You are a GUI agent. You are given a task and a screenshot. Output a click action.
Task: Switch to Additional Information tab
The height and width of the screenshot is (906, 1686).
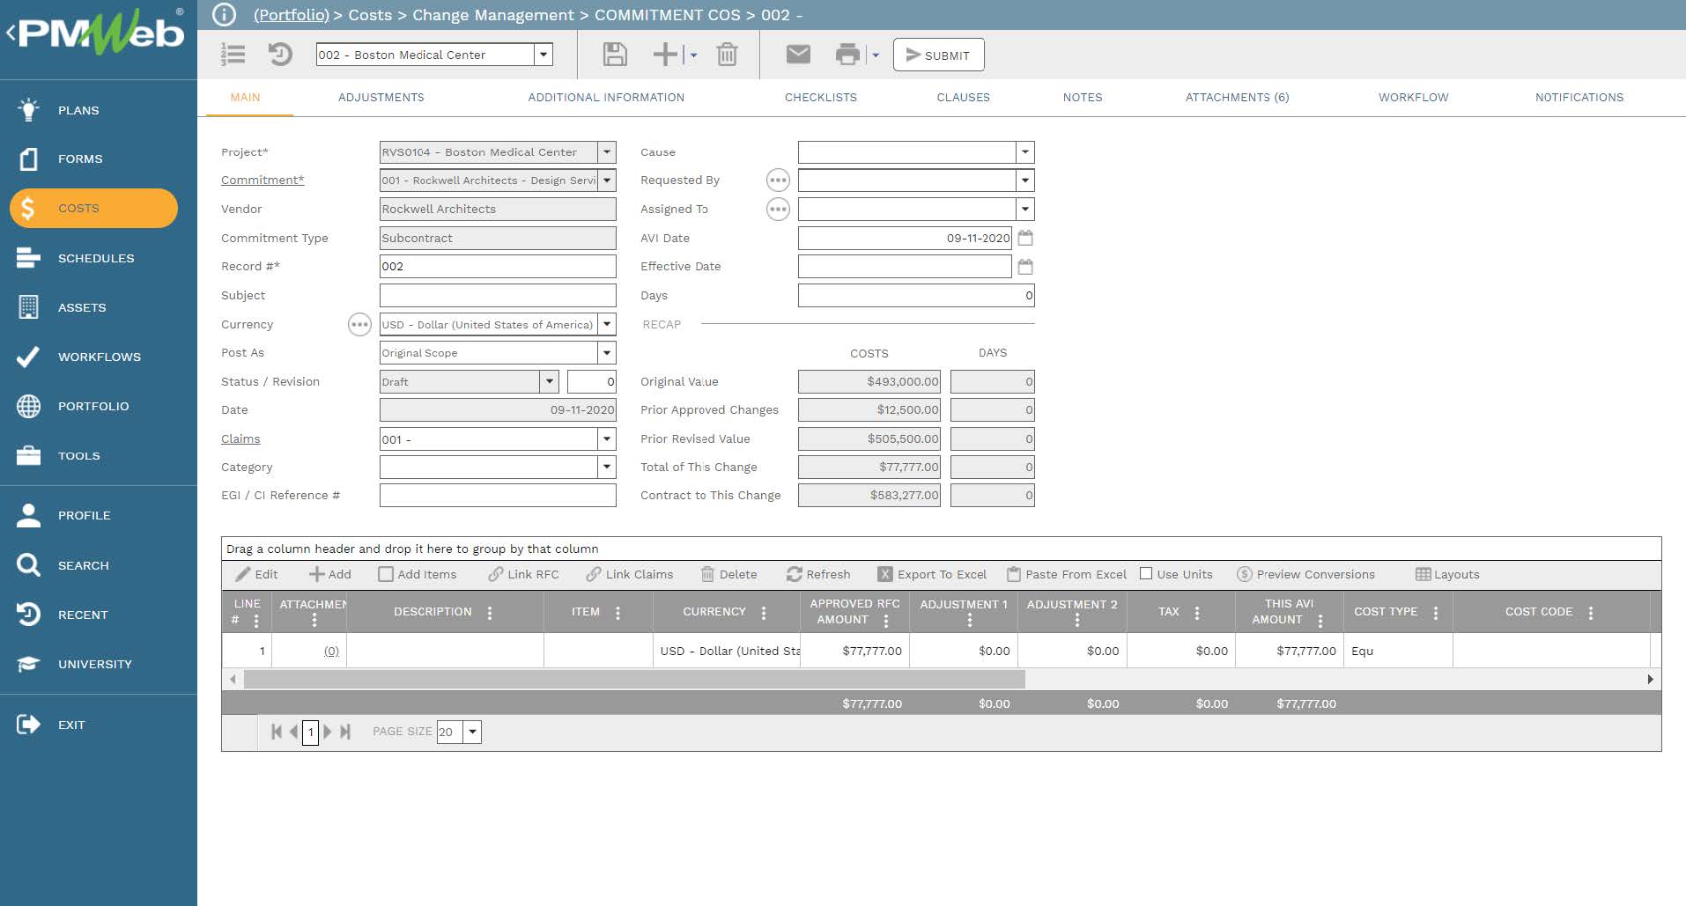coord(606,98)
